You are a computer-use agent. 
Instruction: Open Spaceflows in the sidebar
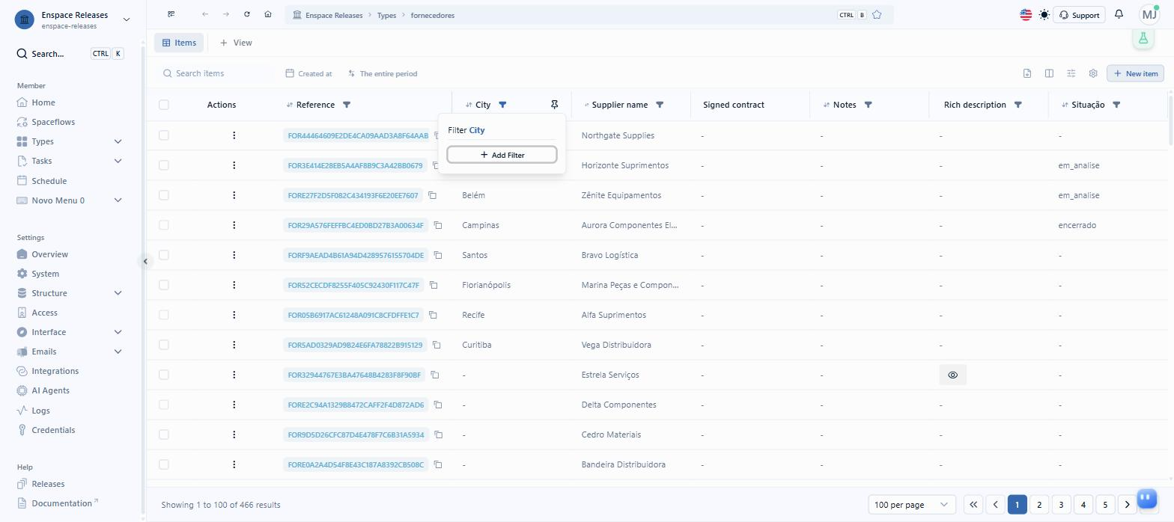click(53, 122)
